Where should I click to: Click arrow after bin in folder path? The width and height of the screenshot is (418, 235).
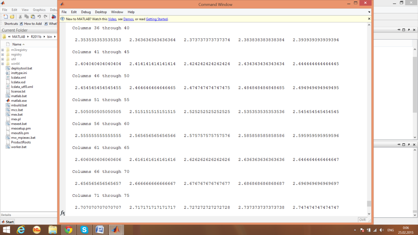(x=55, y=37)
